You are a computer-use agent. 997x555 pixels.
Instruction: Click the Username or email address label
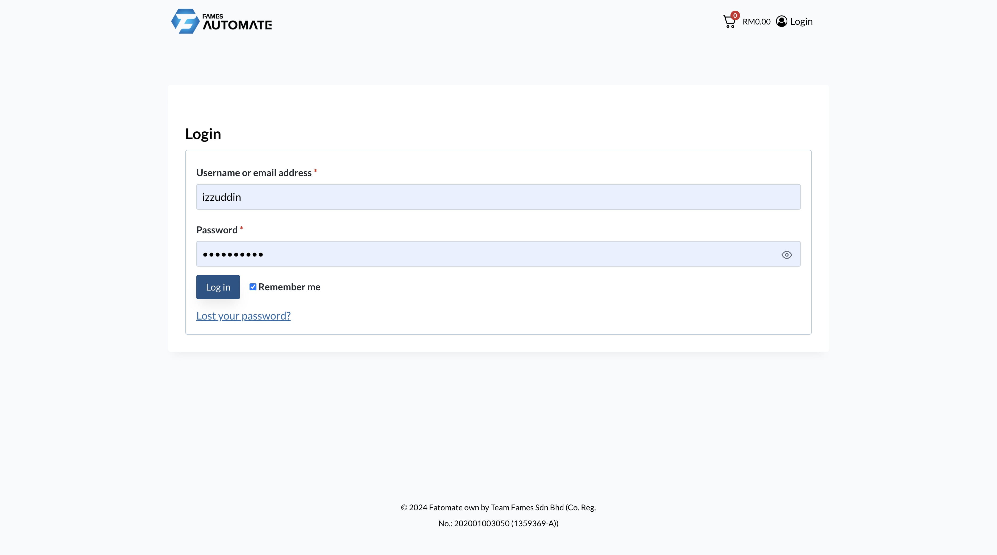click(x=254, y=173)
